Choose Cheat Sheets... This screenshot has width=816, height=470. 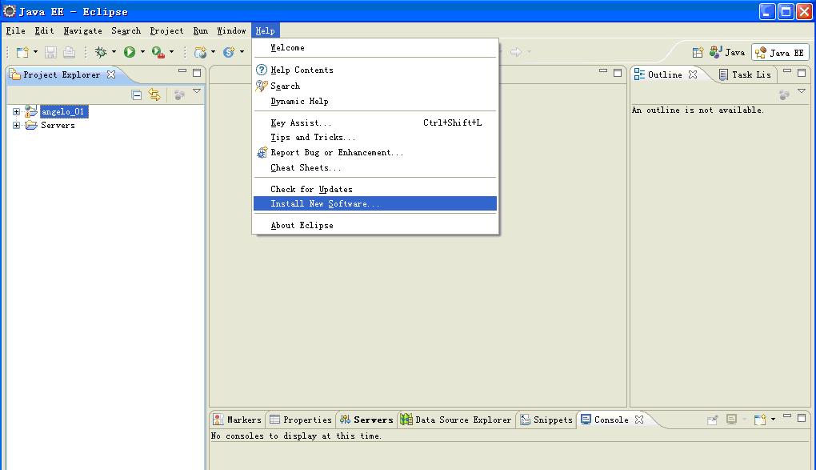click(375, 168)
